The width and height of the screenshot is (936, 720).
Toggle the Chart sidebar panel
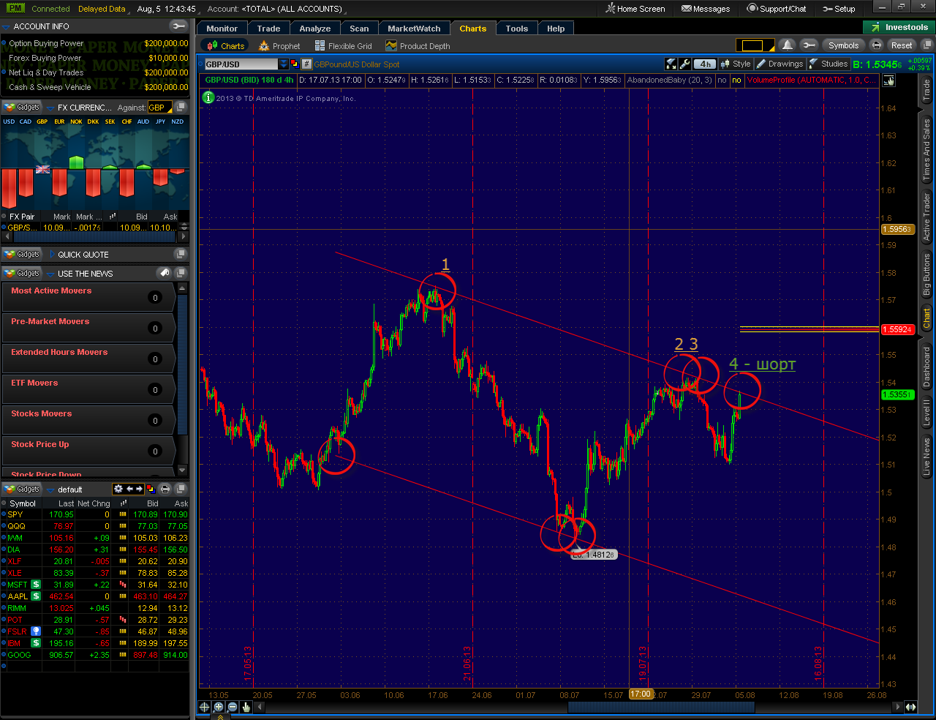926,318
